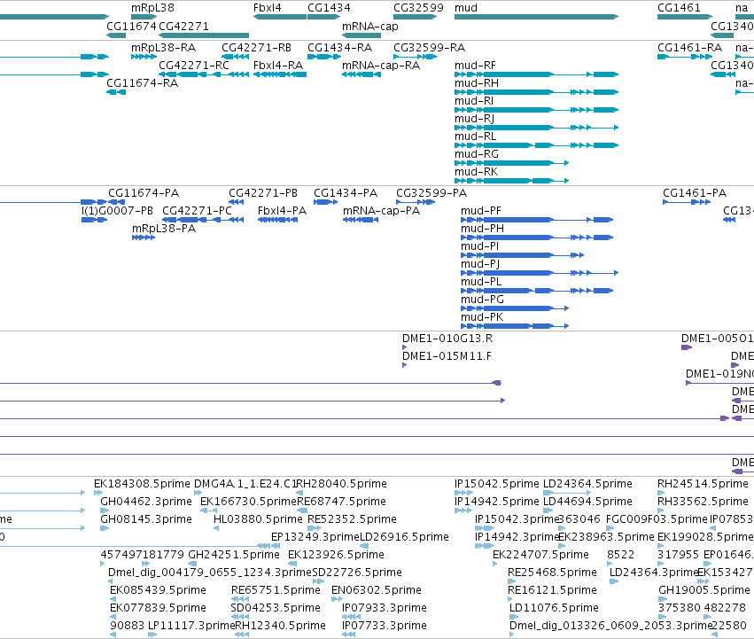Screen dimensions: 754x639
Task: Click the GH19005.5prime EST label
Action: (704, 590)
